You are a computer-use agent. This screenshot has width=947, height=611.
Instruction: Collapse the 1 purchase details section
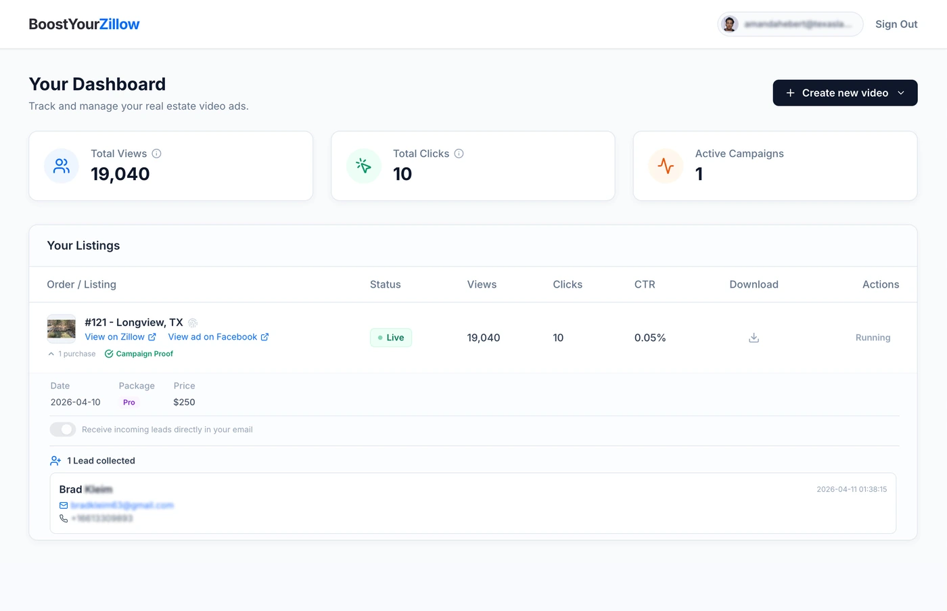point(50,353)
